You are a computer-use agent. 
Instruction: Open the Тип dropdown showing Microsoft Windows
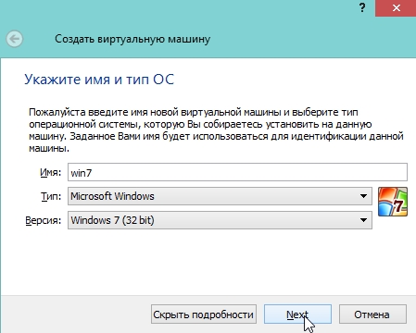(220, 196)
